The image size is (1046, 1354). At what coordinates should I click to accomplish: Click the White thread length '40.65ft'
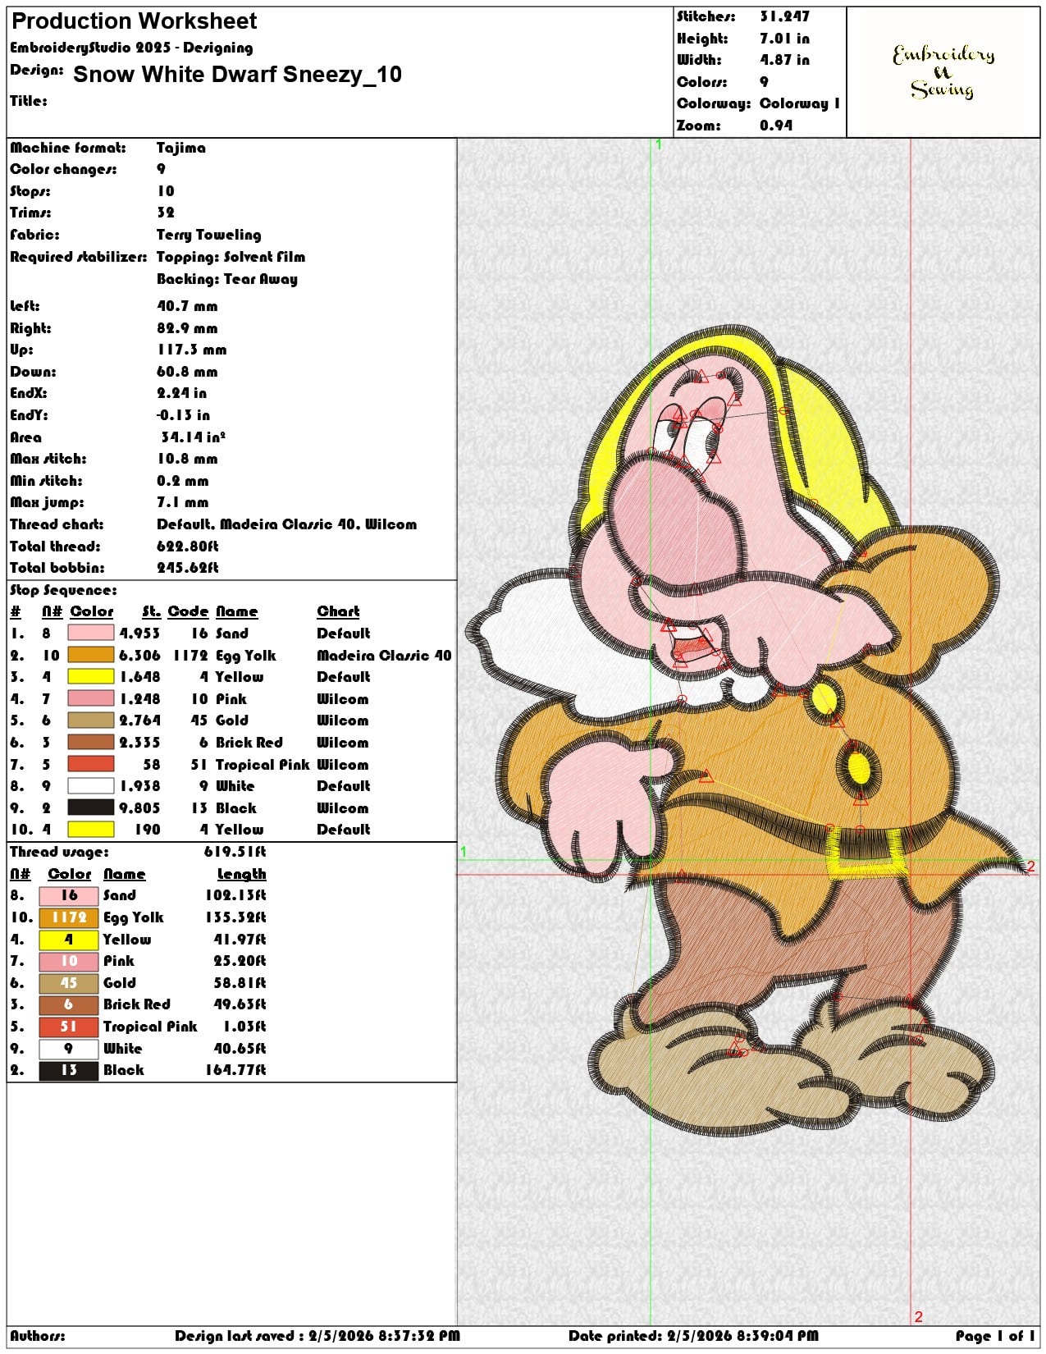(x=240, y=1048)
